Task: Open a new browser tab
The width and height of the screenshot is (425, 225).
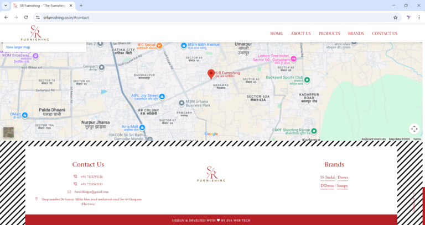Action: pos(81,6)
